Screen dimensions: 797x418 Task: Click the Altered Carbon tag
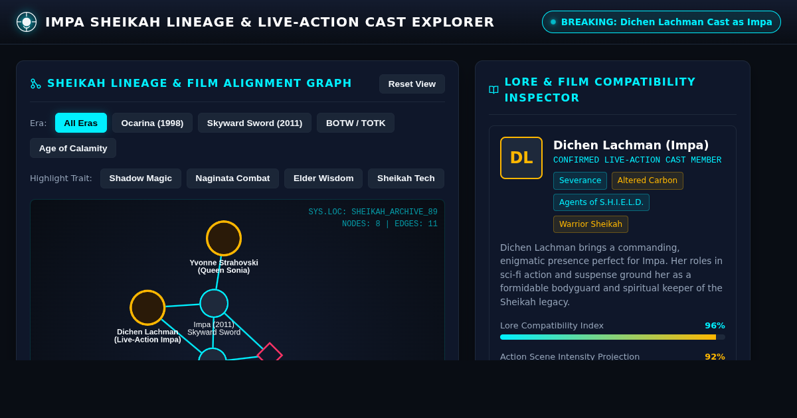648,180
